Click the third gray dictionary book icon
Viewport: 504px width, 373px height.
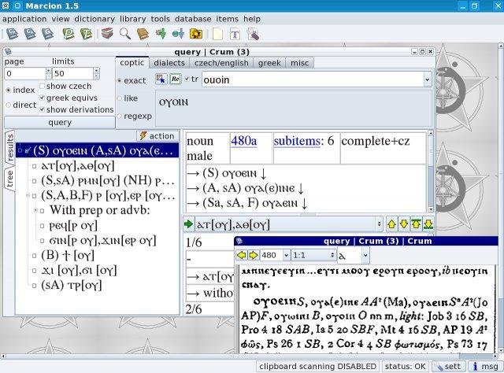coord(47,34)
